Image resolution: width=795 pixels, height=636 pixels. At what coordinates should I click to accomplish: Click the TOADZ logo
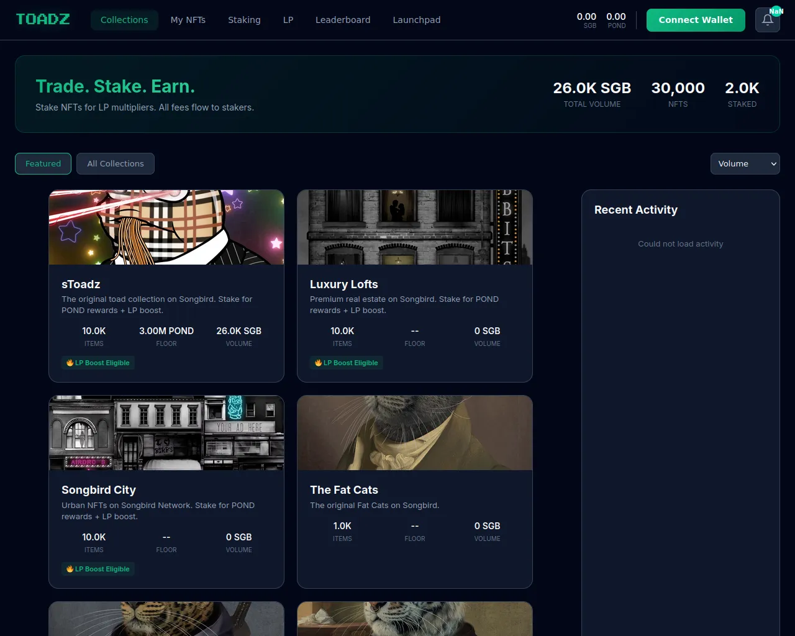click(x=43, y=20)
